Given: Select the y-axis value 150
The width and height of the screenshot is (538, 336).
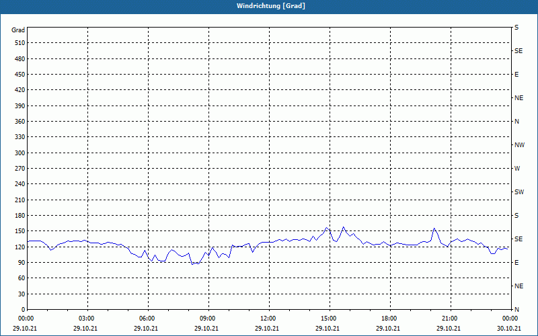Looking at the screenshot, I should [20, 231].
